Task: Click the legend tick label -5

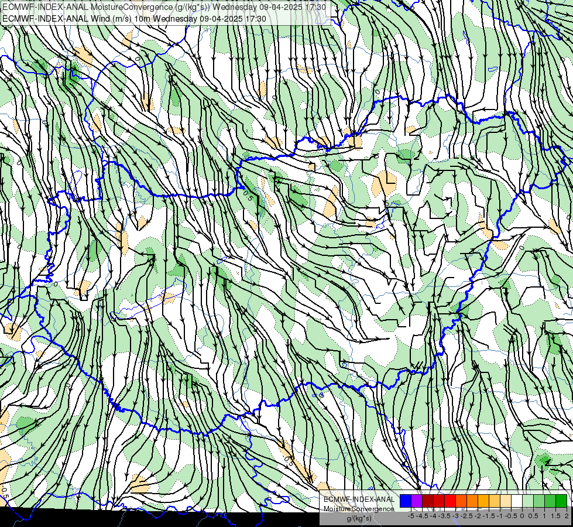Action: 411,516
